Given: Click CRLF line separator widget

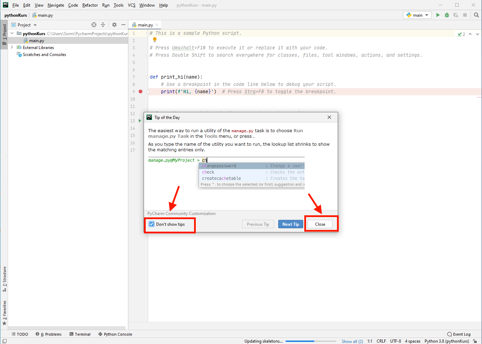Looking at the screenshot, I should pyautogui.click(x=381, y=341).
